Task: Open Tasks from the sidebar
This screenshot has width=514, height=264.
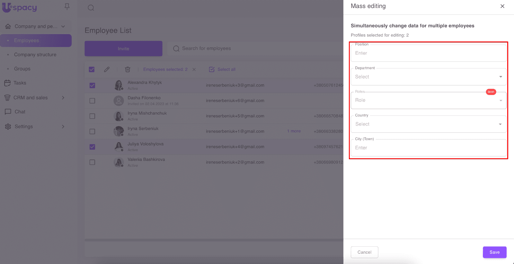Action: coord(20,83)
